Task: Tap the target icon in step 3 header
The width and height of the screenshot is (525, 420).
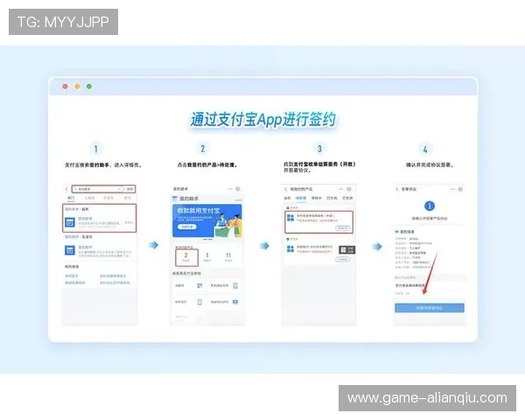Action: [x=349, y=189]
